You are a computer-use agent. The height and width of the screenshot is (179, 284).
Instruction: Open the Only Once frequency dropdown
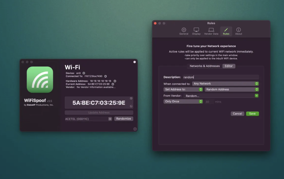click(183, 101)
